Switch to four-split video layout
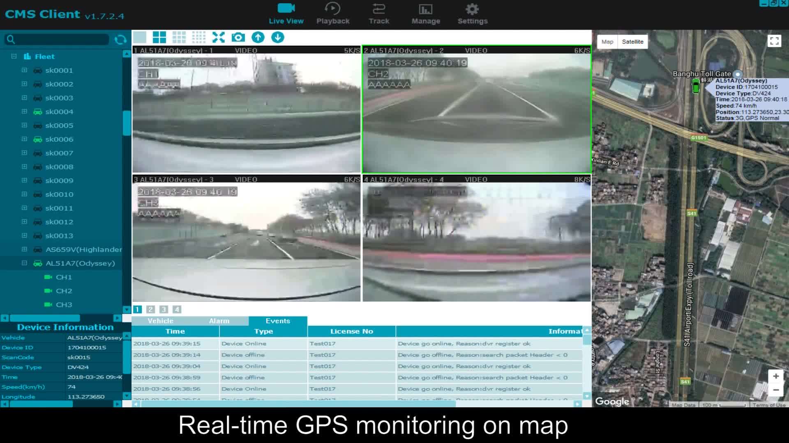Image resolution: width=789 pixels, height=443 pixels. (159, 37)
